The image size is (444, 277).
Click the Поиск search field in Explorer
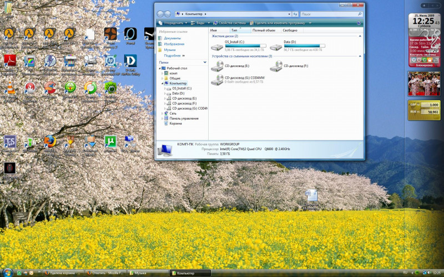click(x=331, y=14)
